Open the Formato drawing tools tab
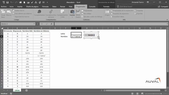Viewport: 169px width, 95px height. click(106, 7)
